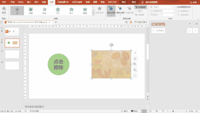Move animation down in Animation Pane
The height and width of the screenshot is (113, 200).
195,31
